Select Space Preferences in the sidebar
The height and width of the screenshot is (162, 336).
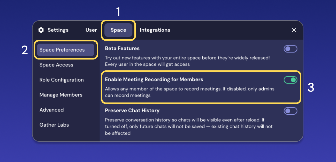62,50
